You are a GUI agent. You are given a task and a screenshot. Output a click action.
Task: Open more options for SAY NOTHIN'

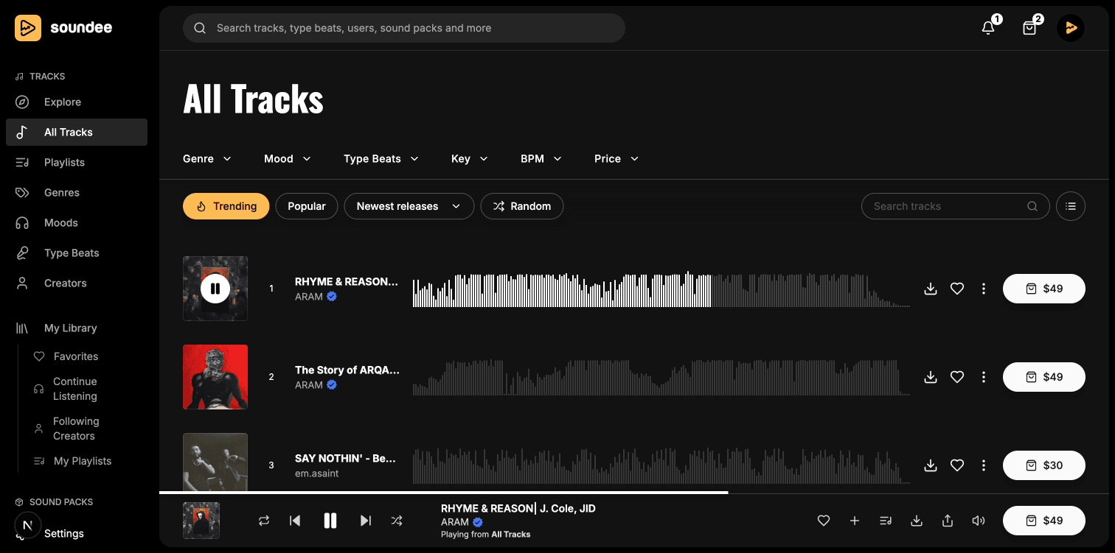[984, 465]
